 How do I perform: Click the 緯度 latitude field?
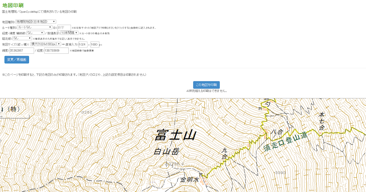click(22, 51)
